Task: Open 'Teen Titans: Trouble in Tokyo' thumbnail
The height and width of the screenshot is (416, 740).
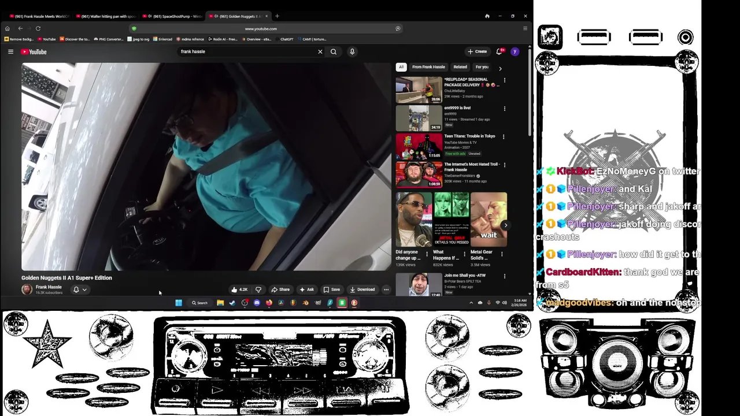Action: pyautogui.click(x=419, y=146)
